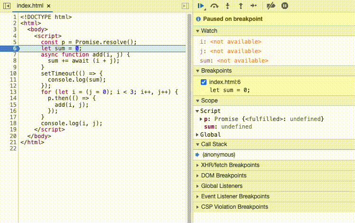Screen dimensions: 355x223
Task: Step out of current function
Action: 241,6
